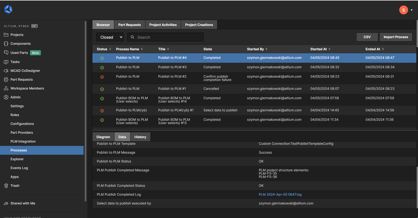The width and height of the screenshot is (418, 218).
Task: Open the History tab
Action: tap(140, 137)
